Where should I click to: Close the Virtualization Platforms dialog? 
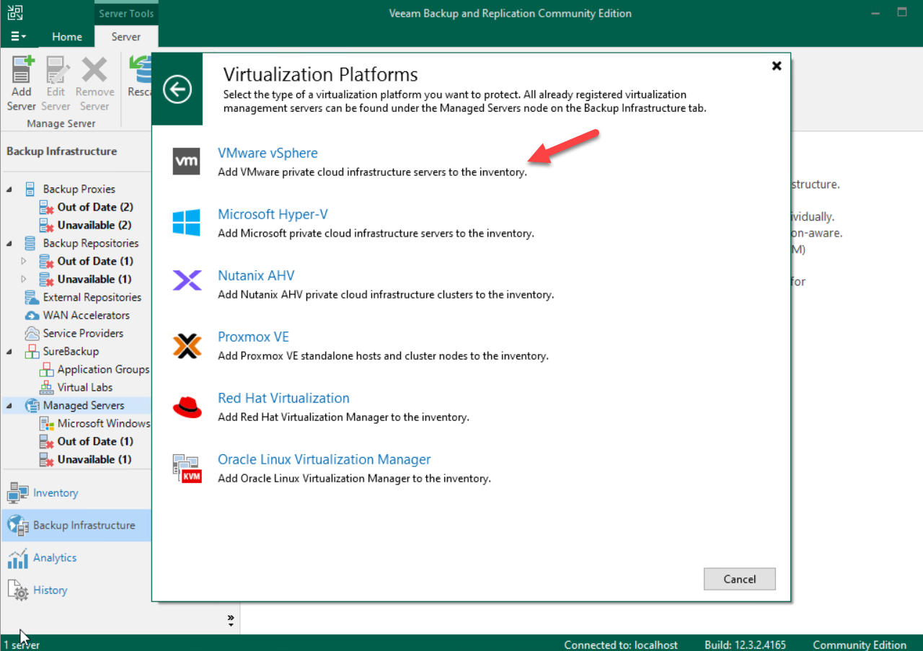[777, 66]
